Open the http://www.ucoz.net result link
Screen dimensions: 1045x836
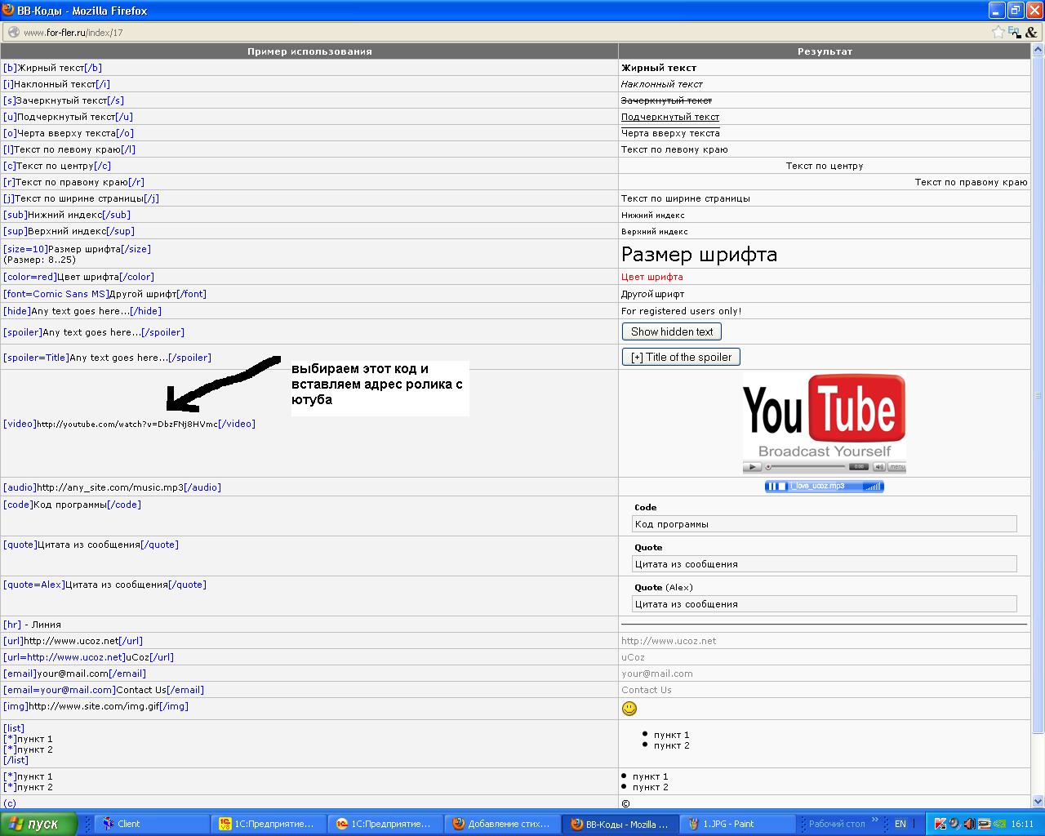[x=669, y=641]
